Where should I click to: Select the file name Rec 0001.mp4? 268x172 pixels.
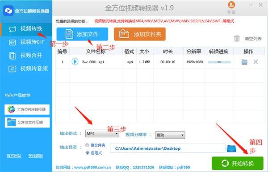tap(93, 62)
